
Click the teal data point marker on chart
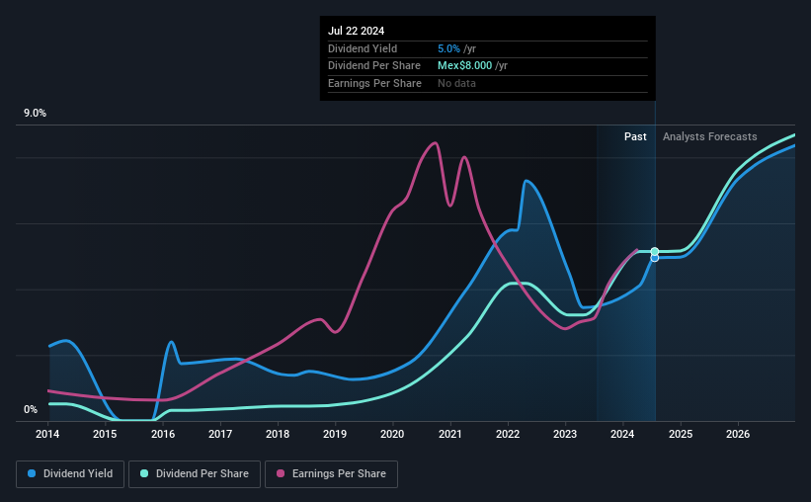pos(655,252)
